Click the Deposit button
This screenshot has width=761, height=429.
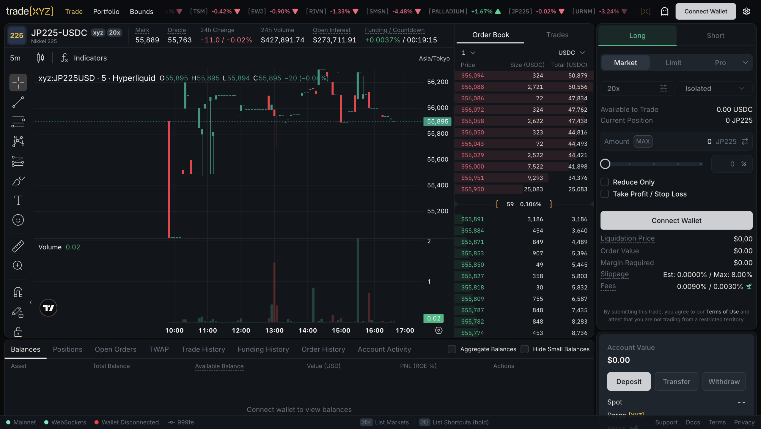[x=629, y=381]
